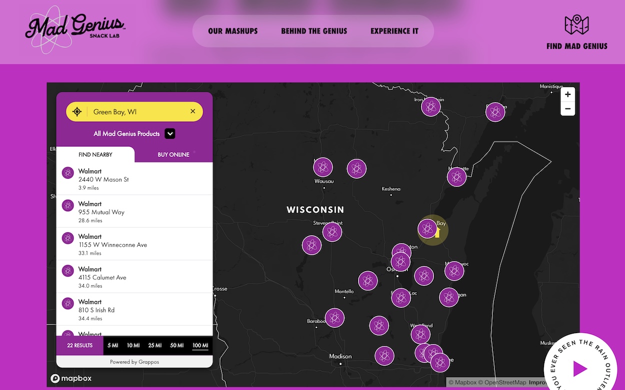Select Walmart at 810 S Irish Rd

tap(134, 309)
